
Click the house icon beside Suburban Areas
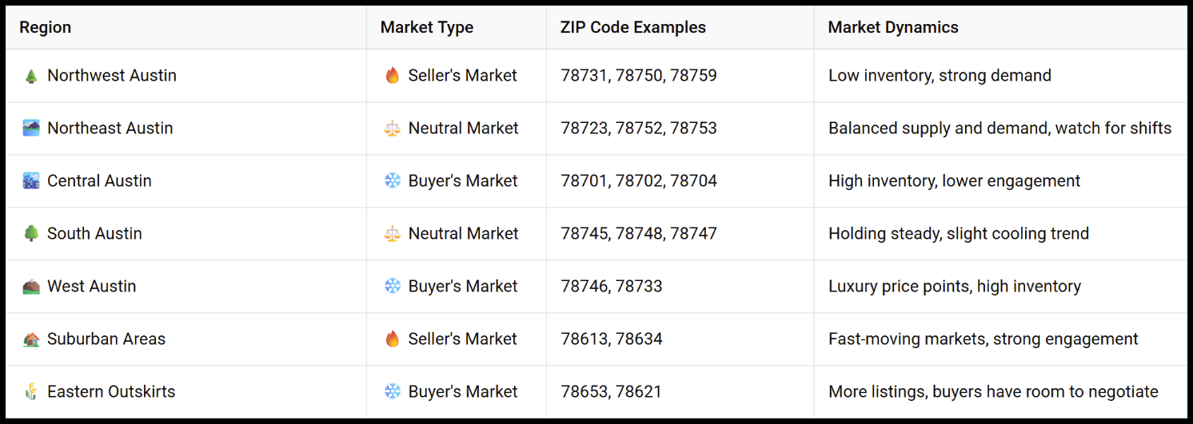coord(31,339)
